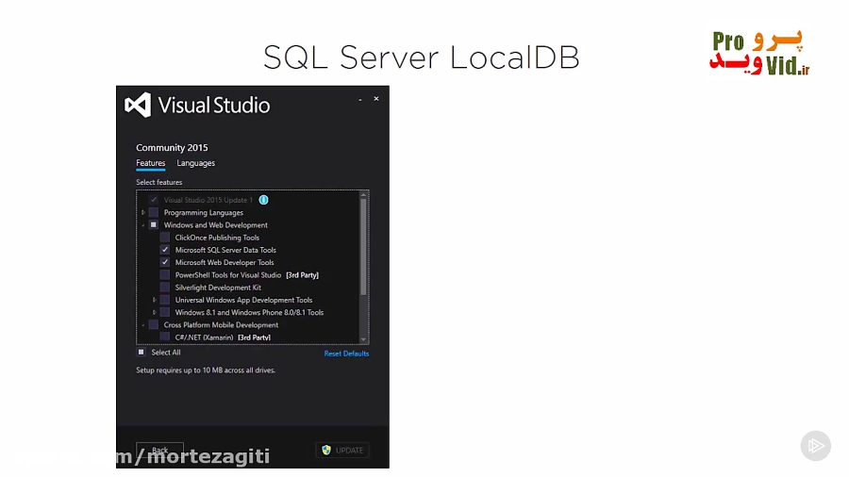This screenshot has height=477, width=849.
Task: Expand Windows 8.1 and Phone Tools node
Action: pos(155,312)
